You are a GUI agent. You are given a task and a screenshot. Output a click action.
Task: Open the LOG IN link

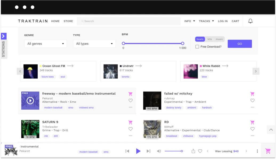pyautogui.click(x=223, y=21)
